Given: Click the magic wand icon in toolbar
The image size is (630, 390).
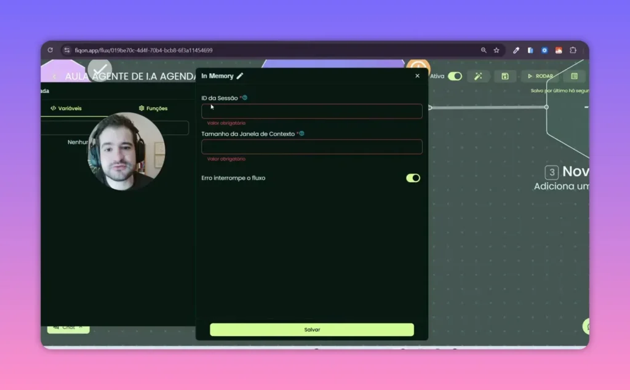Looking at the screenshot, I should click(x=477, y=76).
